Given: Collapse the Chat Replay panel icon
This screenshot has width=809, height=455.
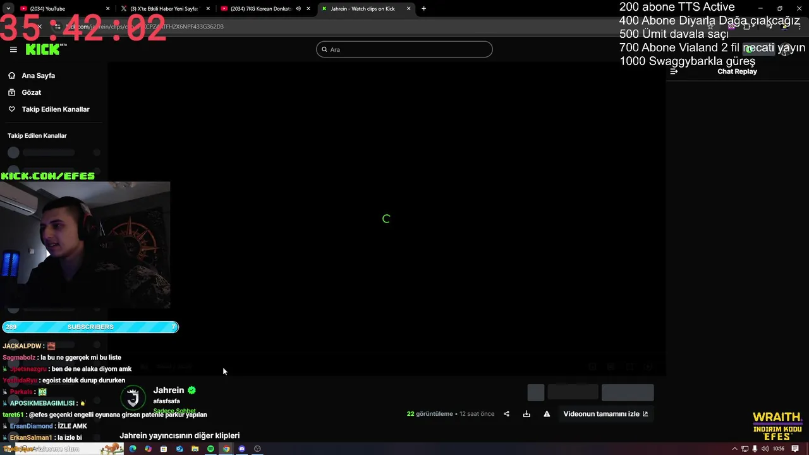Looking at the screenshot, I should coord(674,71).
